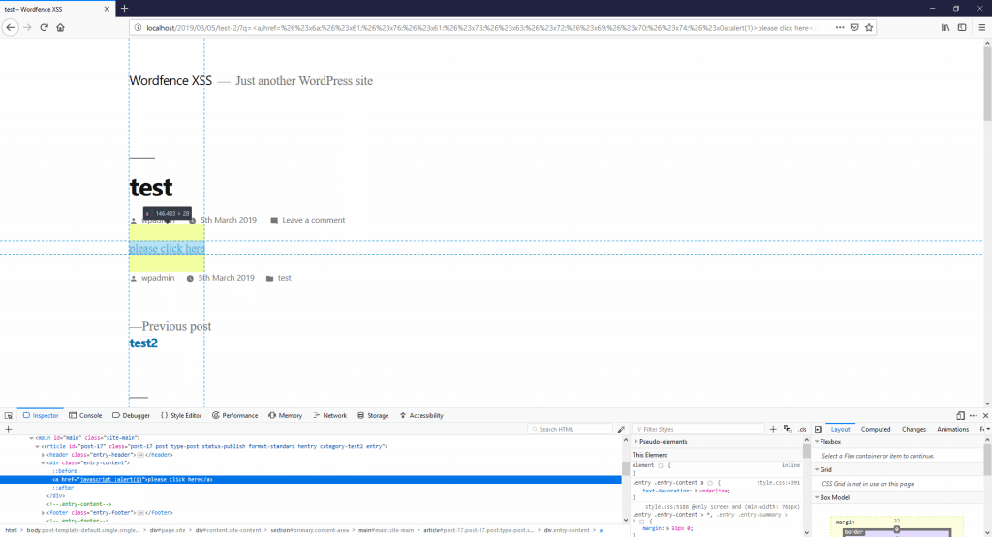The height and width of the screenshot is (537, 992).
Task: Switch to the Console tab
Action: (x=85, y=416)
